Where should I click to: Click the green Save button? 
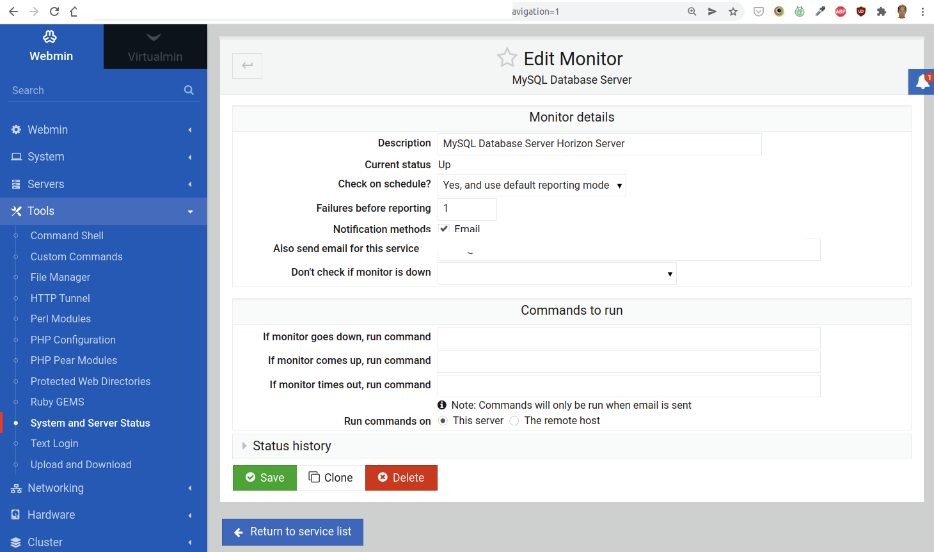265,478
